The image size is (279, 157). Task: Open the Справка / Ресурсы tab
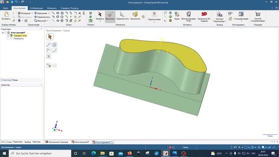[x=70, y=8]
